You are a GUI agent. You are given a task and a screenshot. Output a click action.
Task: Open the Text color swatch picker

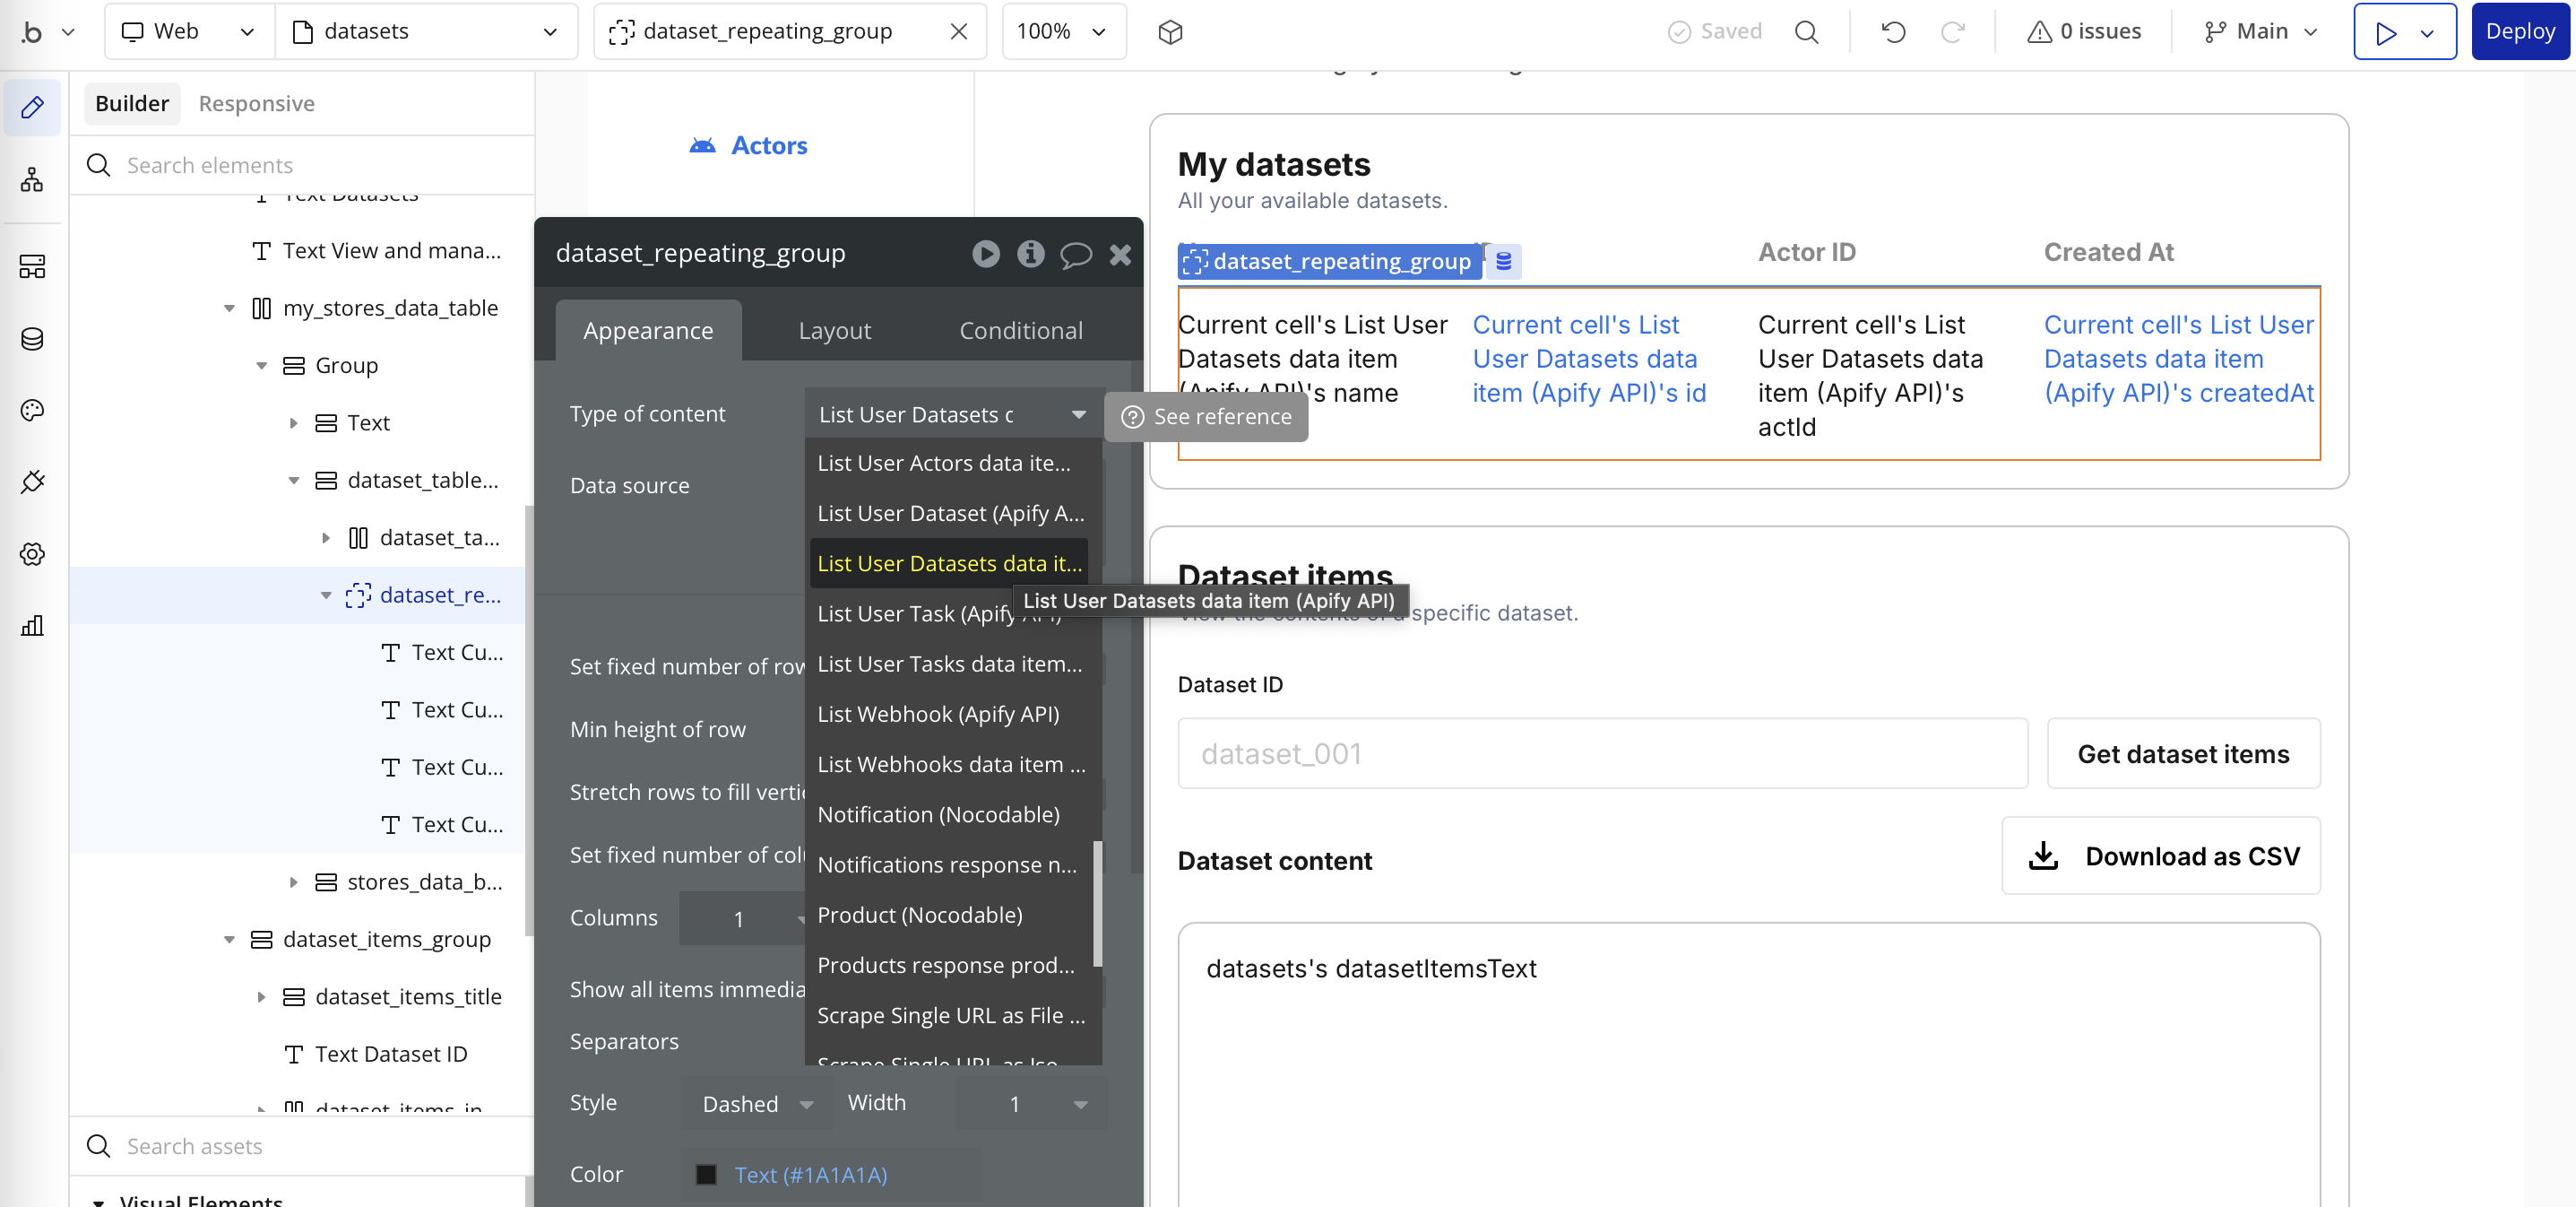point(707,1175)
